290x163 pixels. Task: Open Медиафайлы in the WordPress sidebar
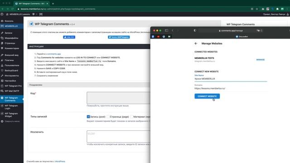[x=11, y=38]
